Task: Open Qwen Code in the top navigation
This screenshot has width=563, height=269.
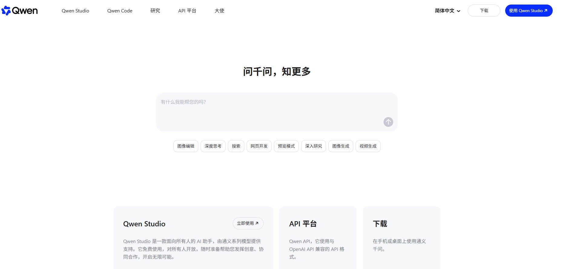Action: pyautogui.click(x=120, y=11)
